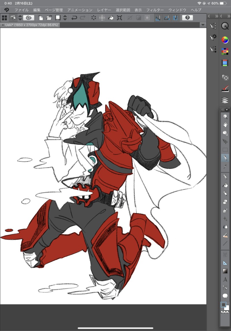
Task: Open the Clip Studio logo menu
Action: (x=7, y=10)
